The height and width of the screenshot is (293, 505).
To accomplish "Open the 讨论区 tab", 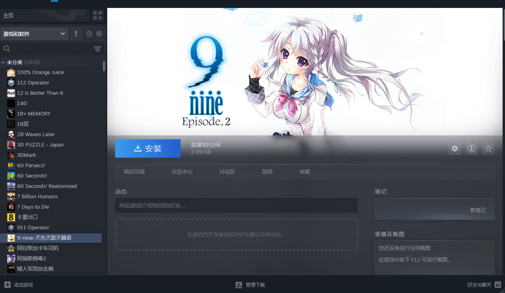I will coord(227,172).
